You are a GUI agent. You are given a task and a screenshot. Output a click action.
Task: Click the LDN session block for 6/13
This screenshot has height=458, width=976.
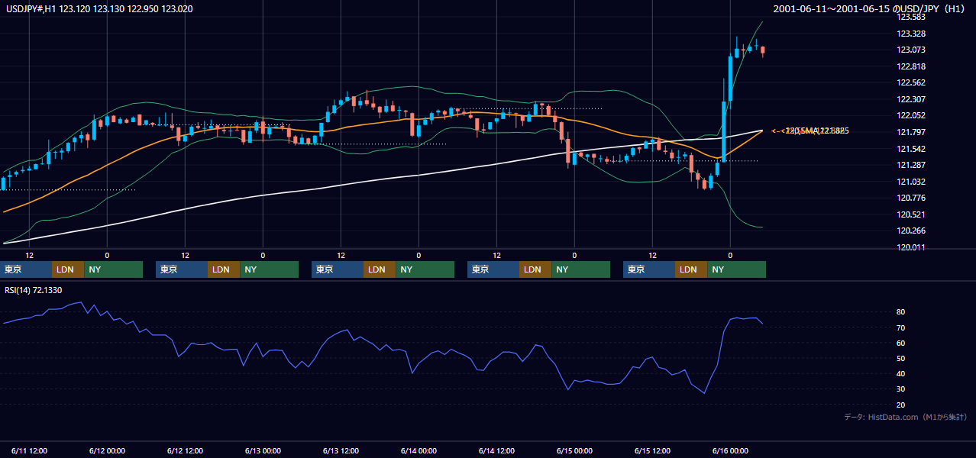pos(380,269)
